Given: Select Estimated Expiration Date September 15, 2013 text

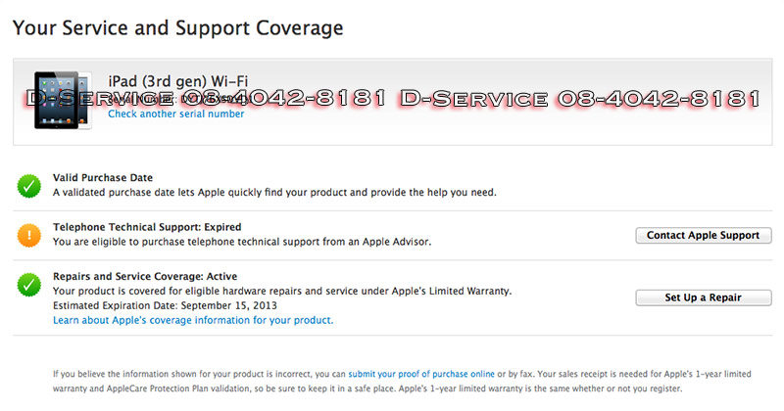Looking at the screenshot, I should click(x=165, y=305).
